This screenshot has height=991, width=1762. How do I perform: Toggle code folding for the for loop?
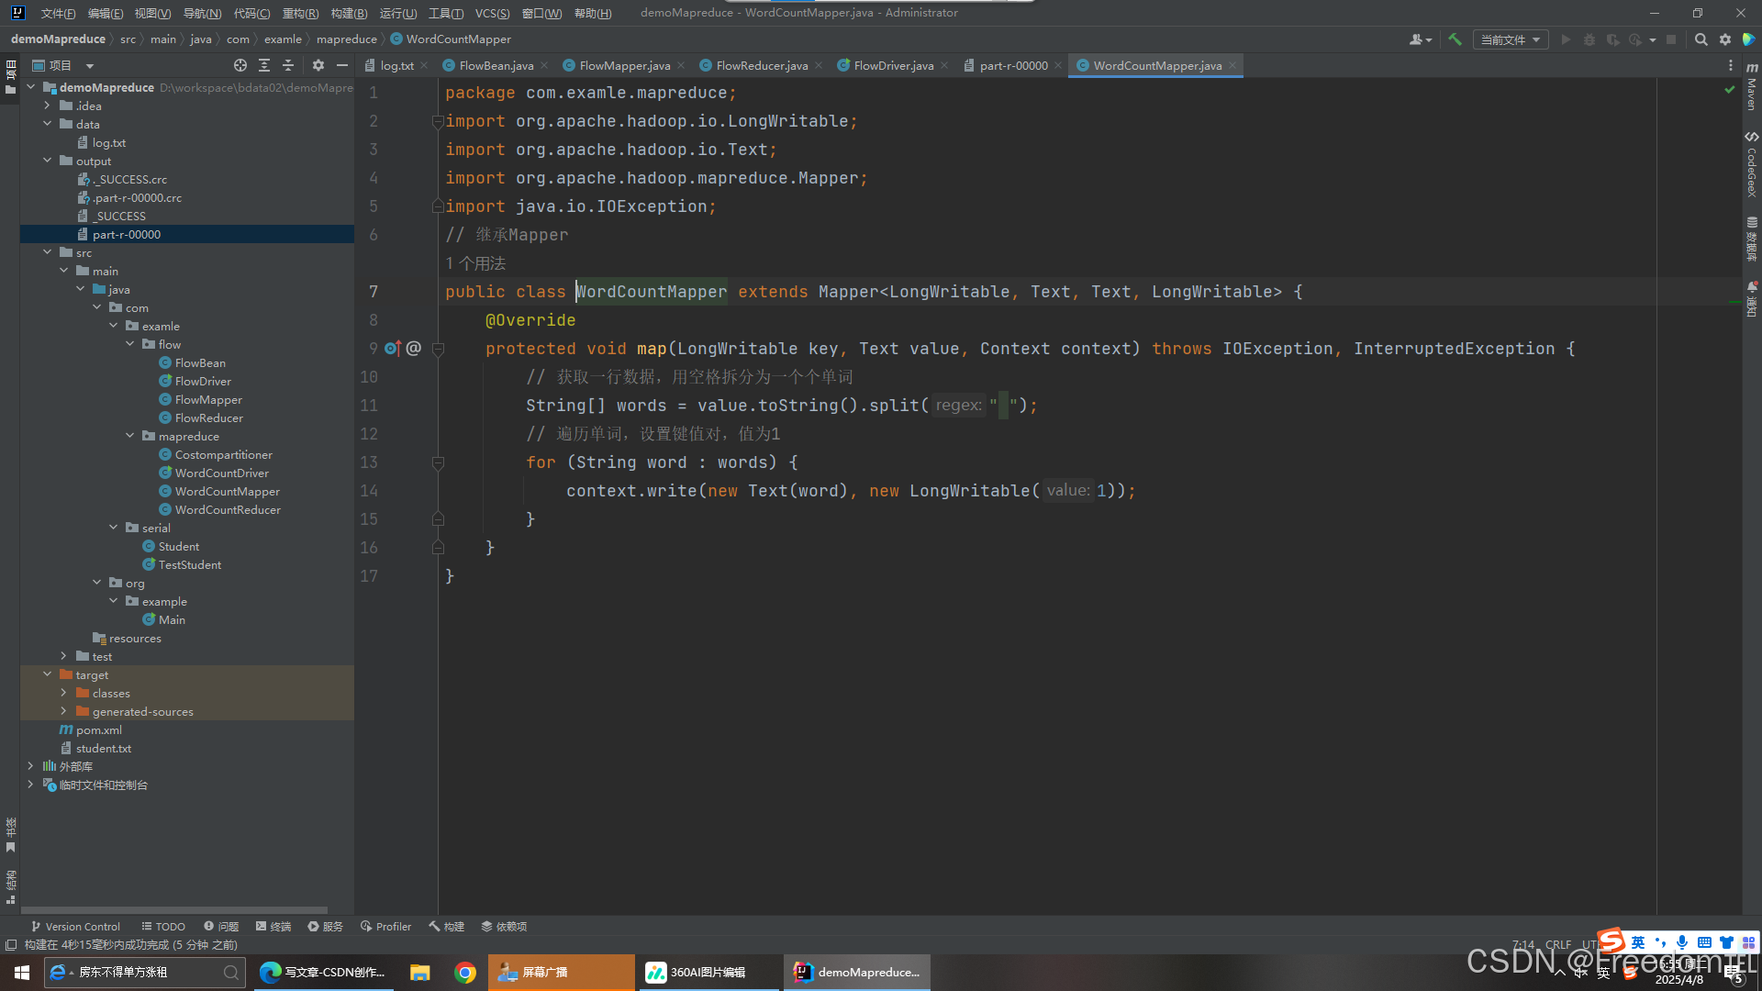click(x=438, y=462)
